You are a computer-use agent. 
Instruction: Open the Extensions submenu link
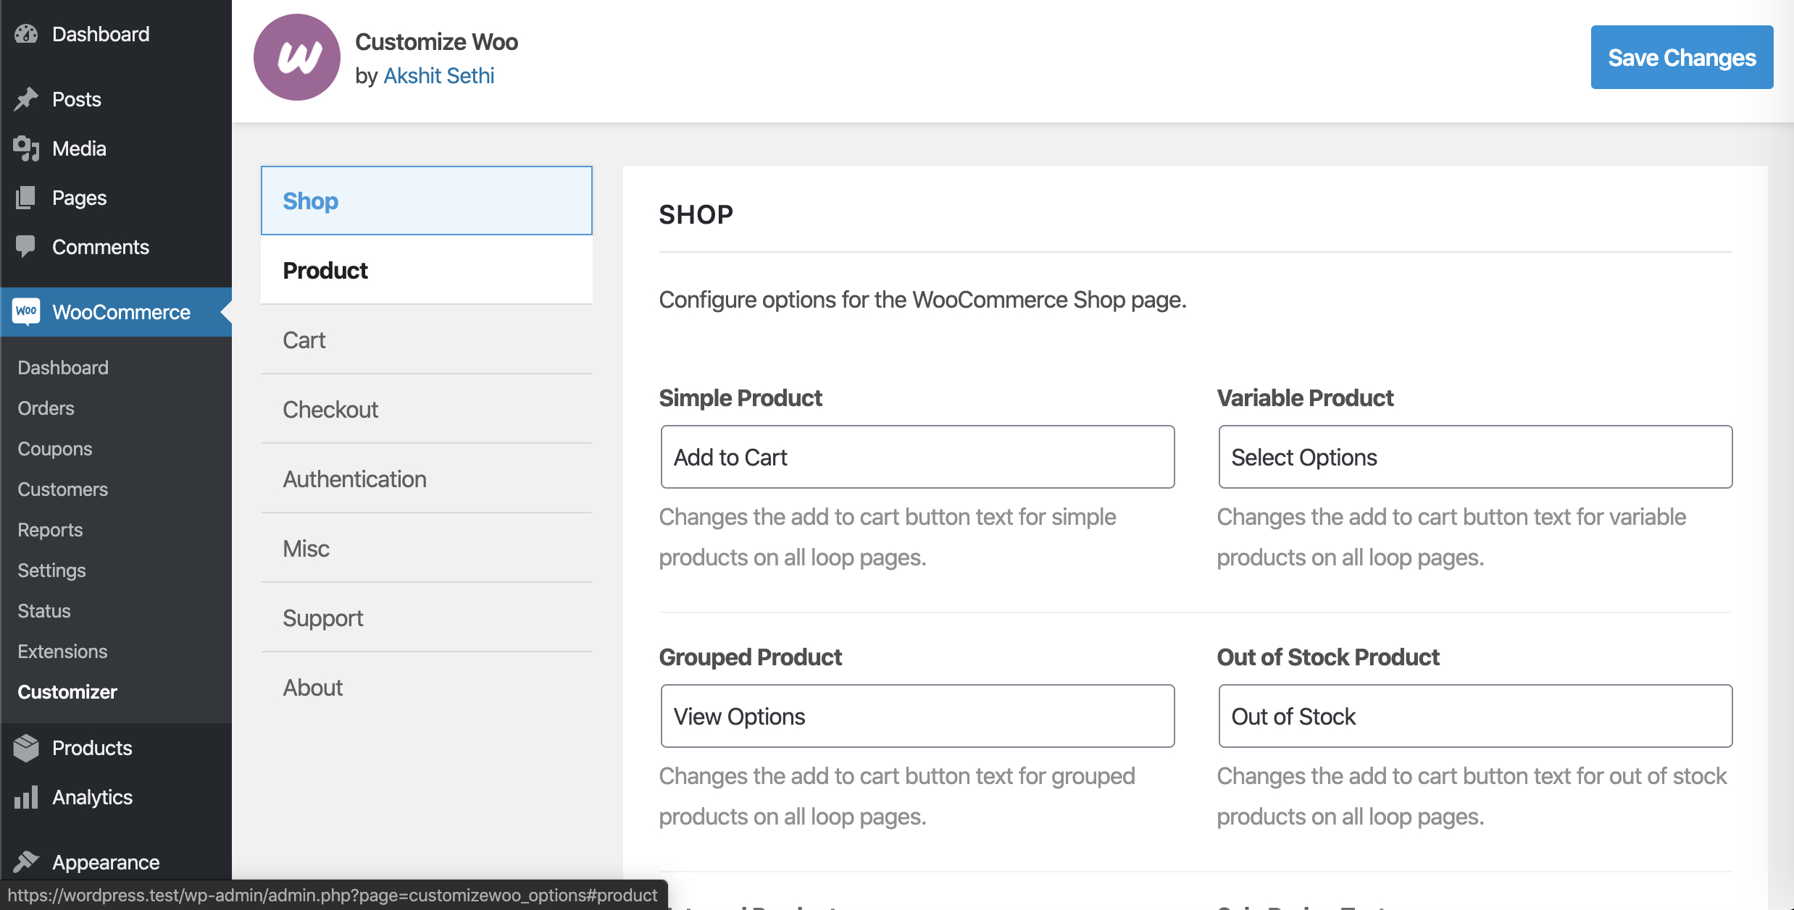coord(62,652)
